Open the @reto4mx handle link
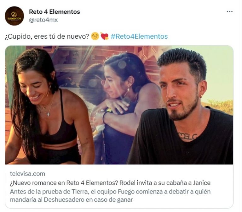The height and width of the screenshot is (212, 242). pyautogui.click(x=43, y=20)
